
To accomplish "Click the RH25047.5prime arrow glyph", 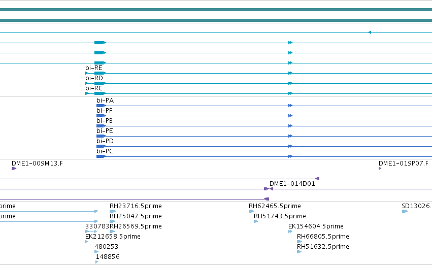I will click(x=112, y=221).
